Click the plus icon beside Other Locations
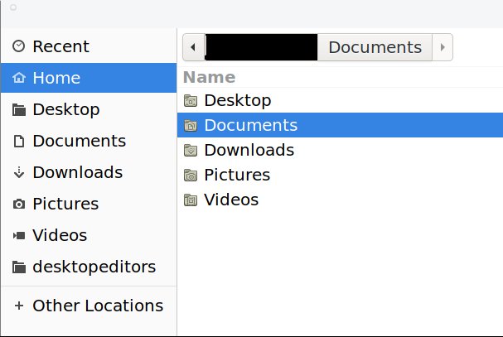 19,306
